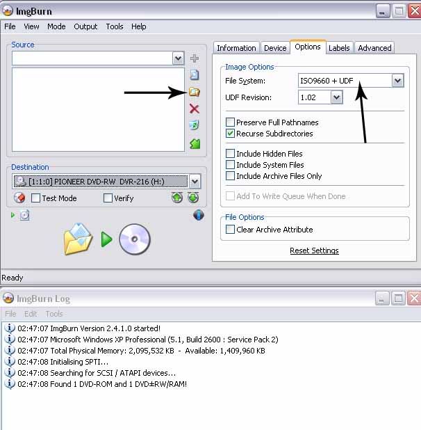Image resolution: width=421 pixels, height=430 pixels.
Task: Click the erase disc icon beside Test Mode
Action: pos(19,198)
